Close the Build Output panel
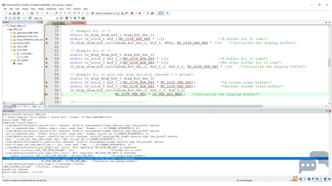Screen dimensions: 332x186 coord(329,111)
